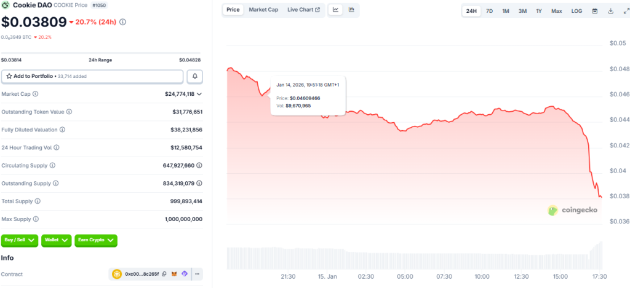This screenshot has height=288, width=630.
Task: Open the Live Chart tab
Action: pos(303,10)
